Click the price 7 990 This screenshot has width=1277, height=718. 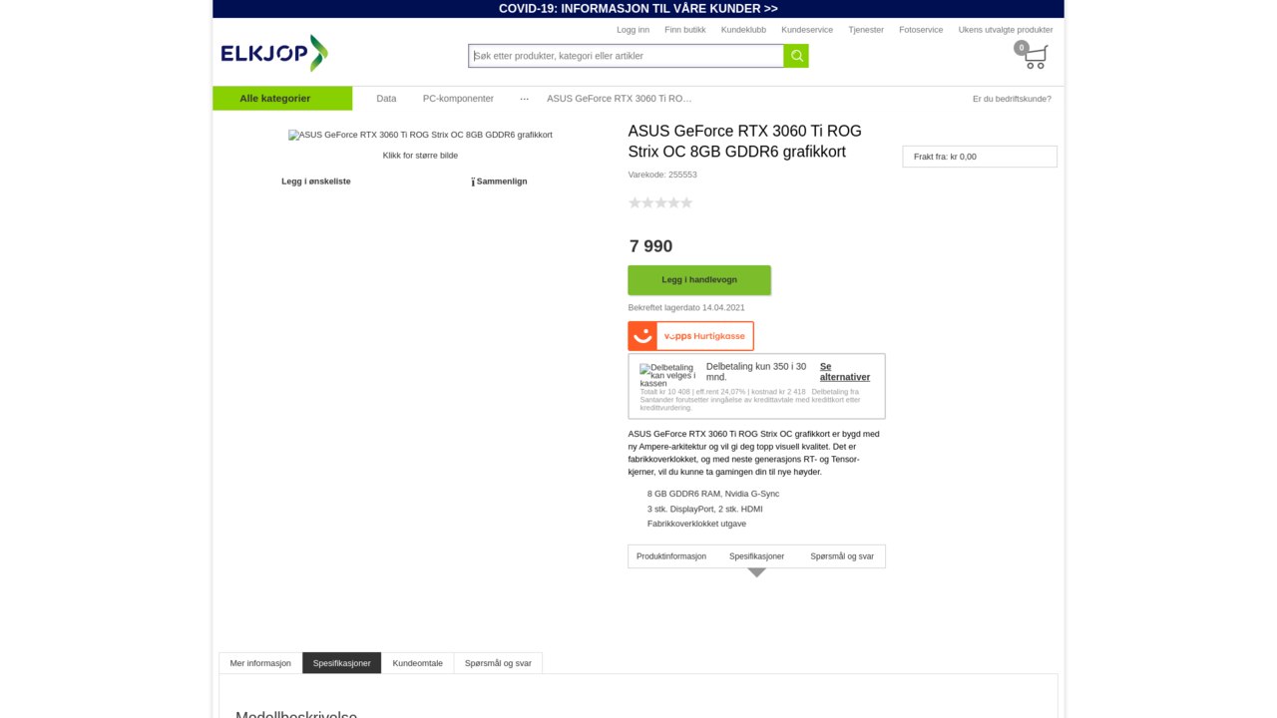(x=651, y=246)
